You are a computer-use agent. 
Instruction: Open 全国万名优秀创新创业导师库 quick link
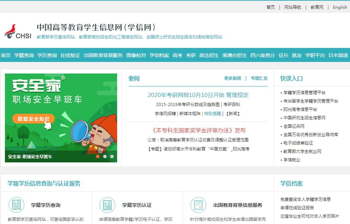tap(310, 134)
